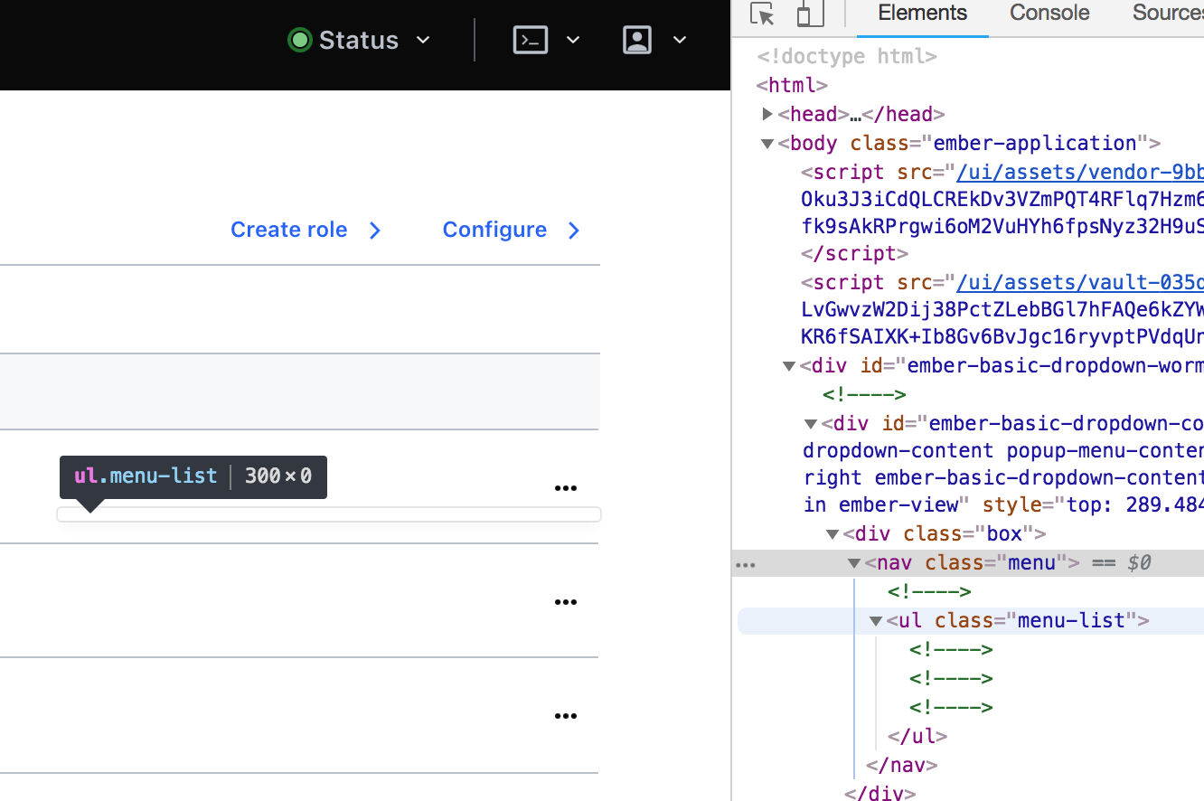This screenshot has width=1204, height=801.
Task: Select the doctype html line
Action: [x=847, y=56]
